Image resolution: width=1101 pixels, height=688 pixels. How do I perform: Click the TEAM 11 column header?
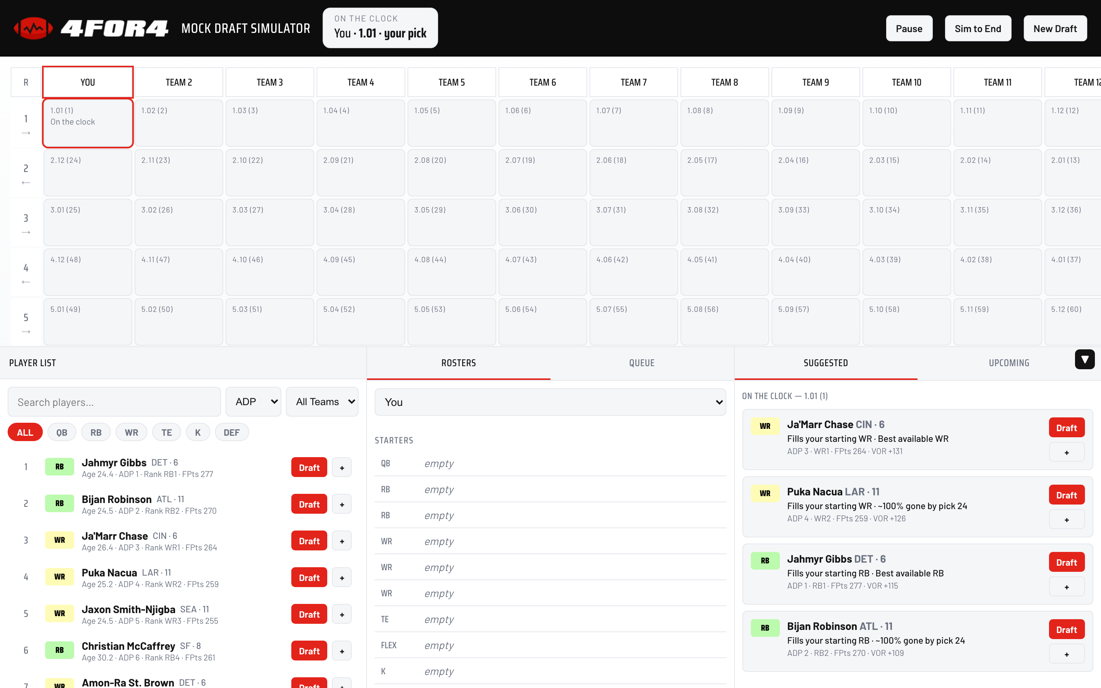coord(998,82)
